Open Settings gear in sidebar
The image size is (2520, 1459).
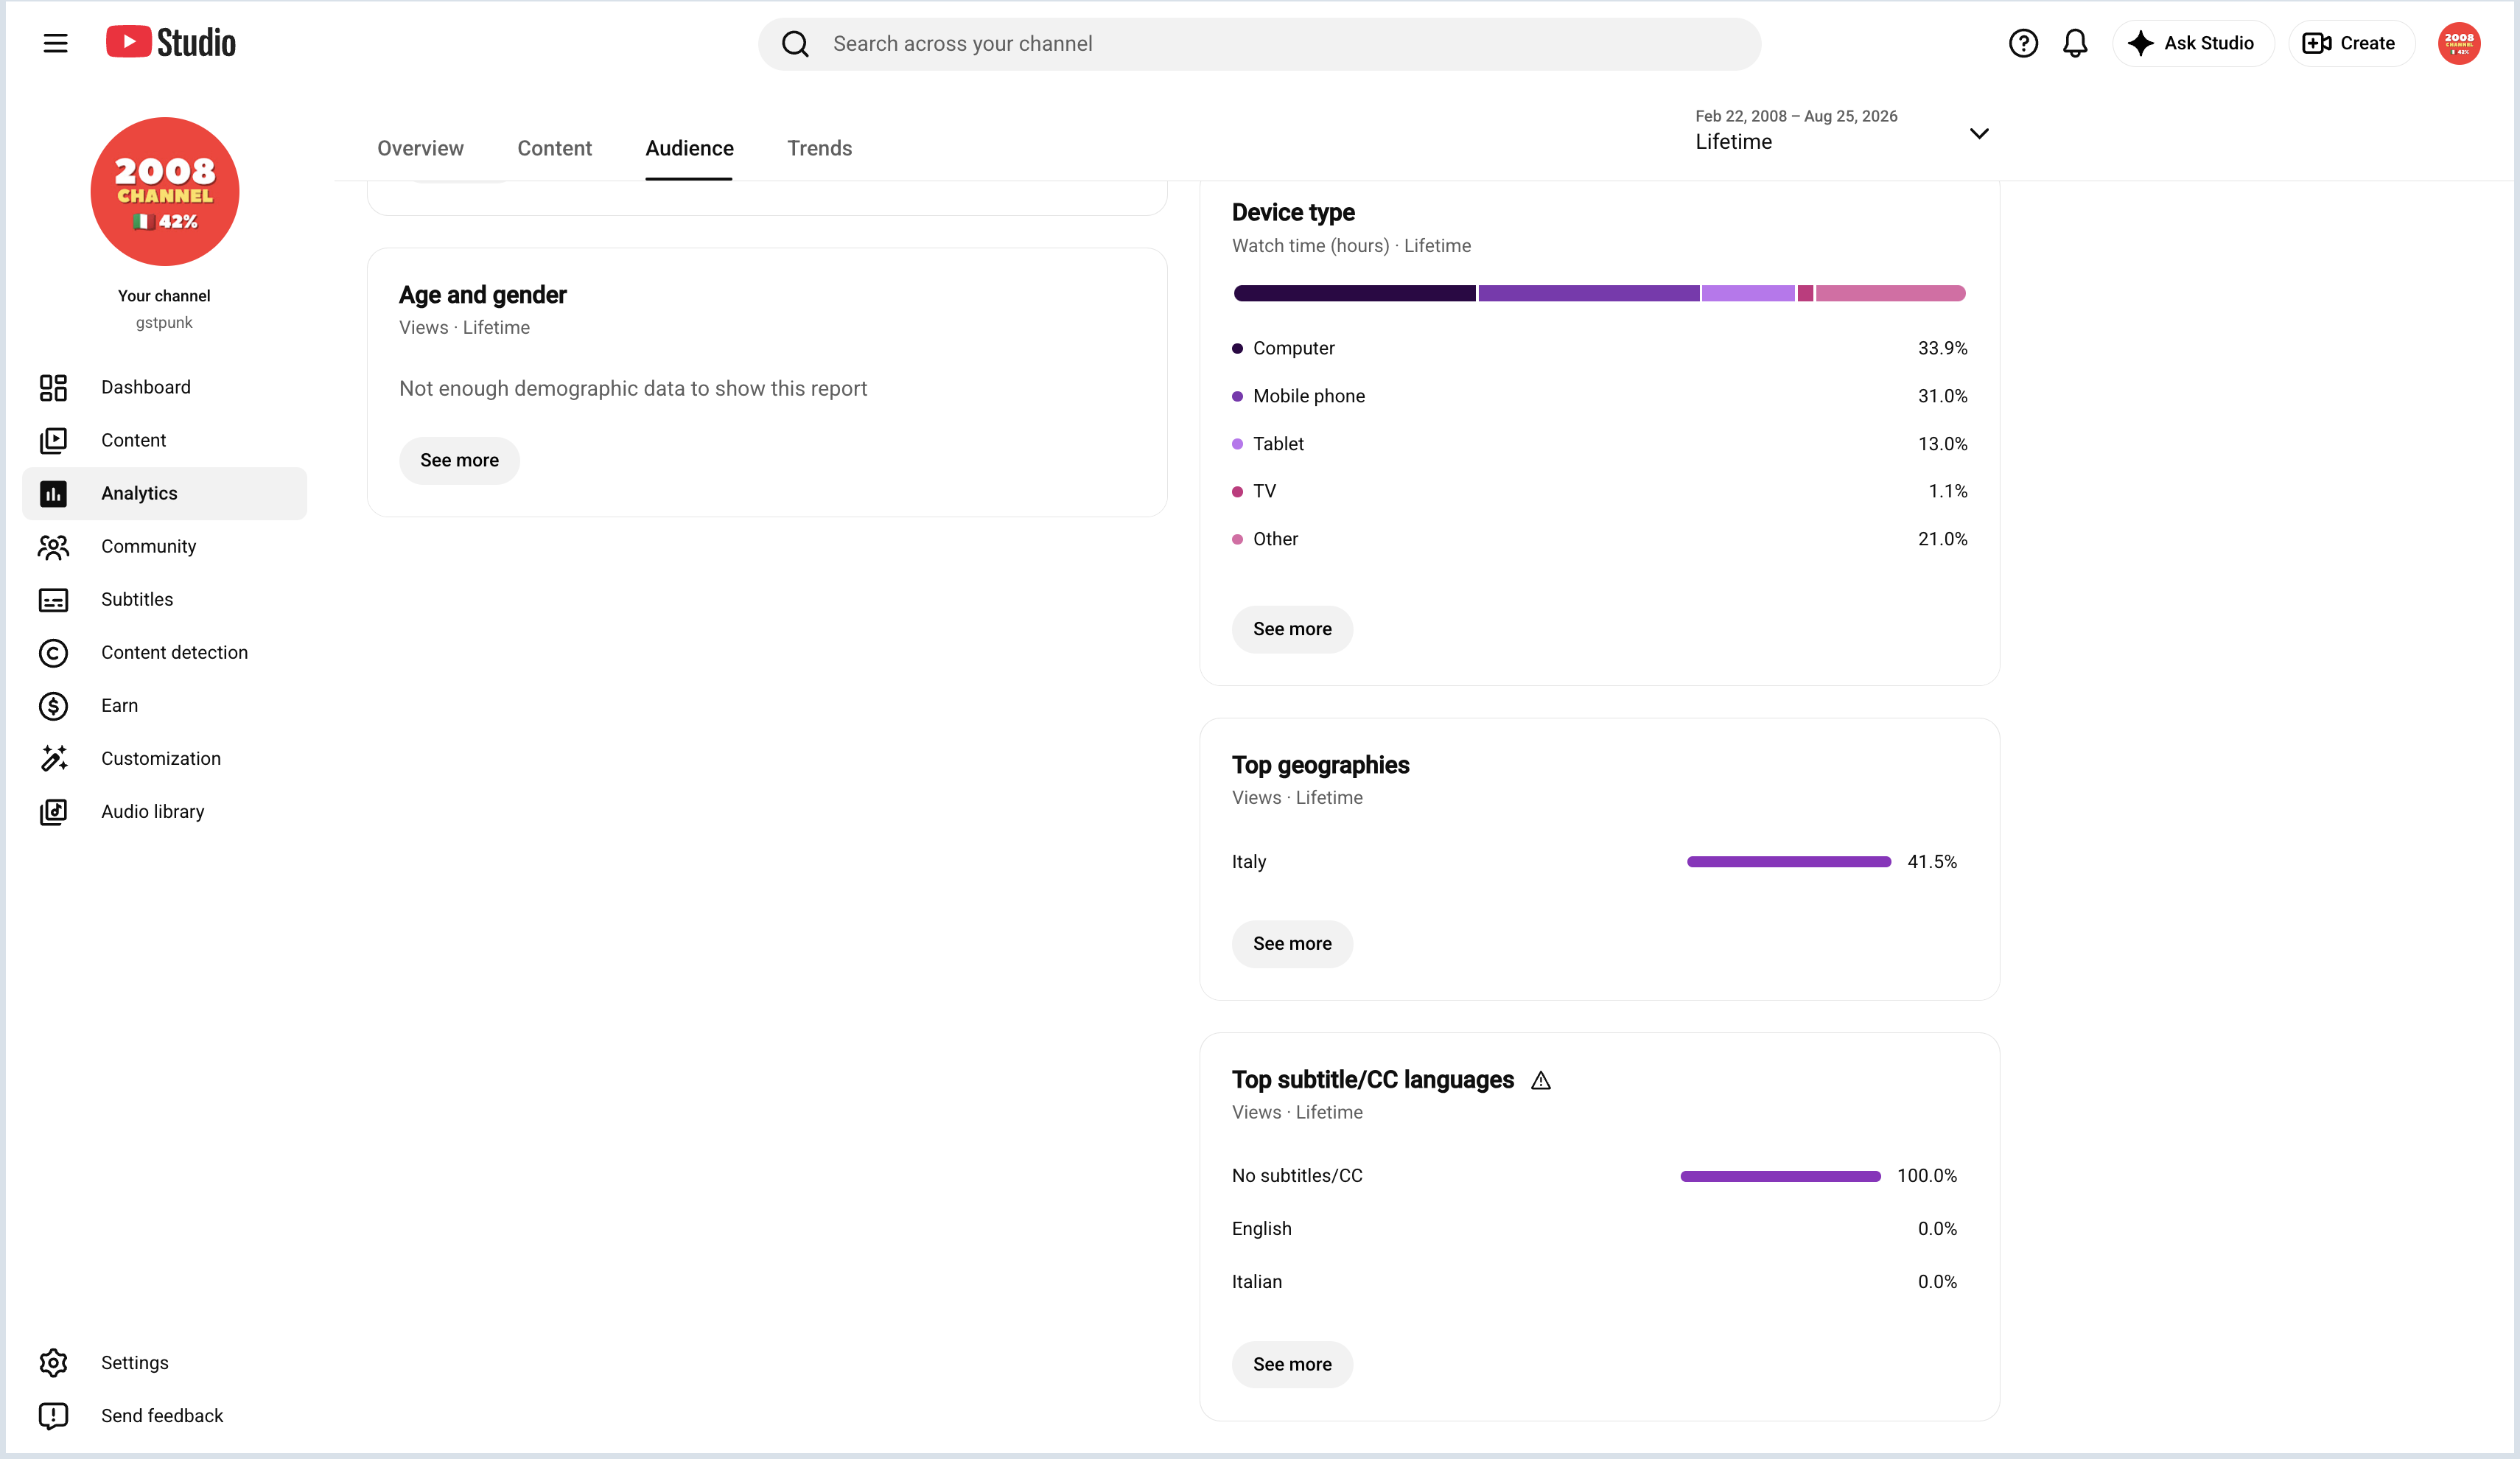[x=53, y=1362]
